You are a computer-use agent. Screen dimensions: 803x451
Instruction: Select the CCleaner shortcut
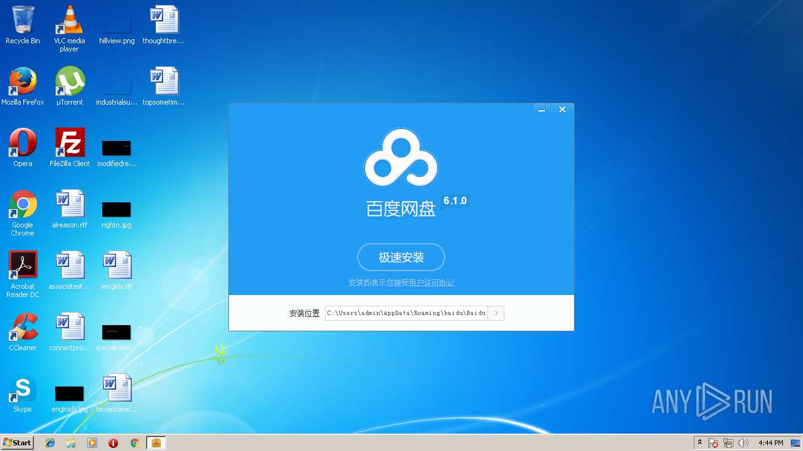tap(23, 332)
